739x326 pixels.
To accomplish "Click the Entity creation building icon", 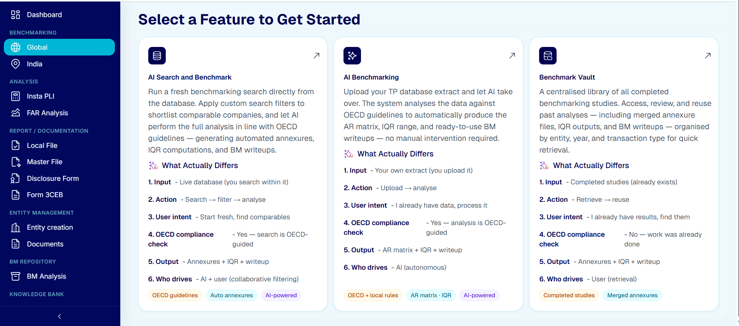I will 16,227.
